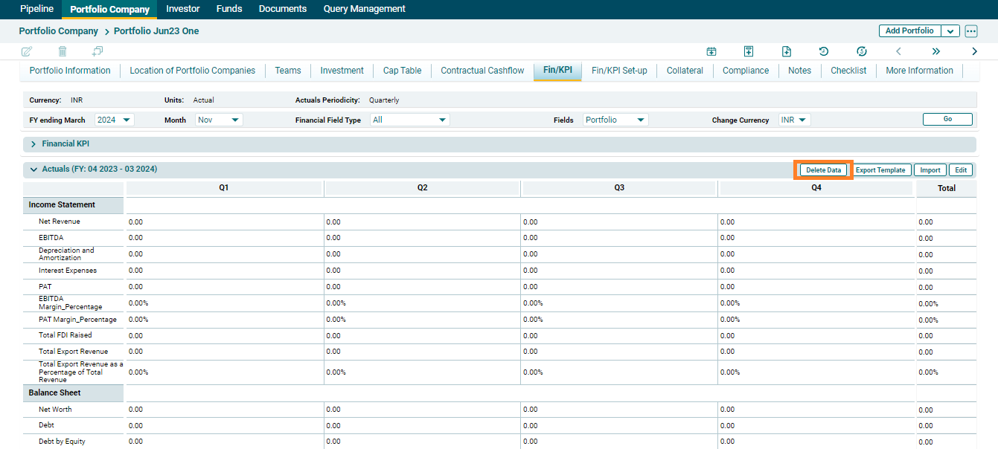Click the calendar with plus icon
998x449 pixels.
pos(711,51)
